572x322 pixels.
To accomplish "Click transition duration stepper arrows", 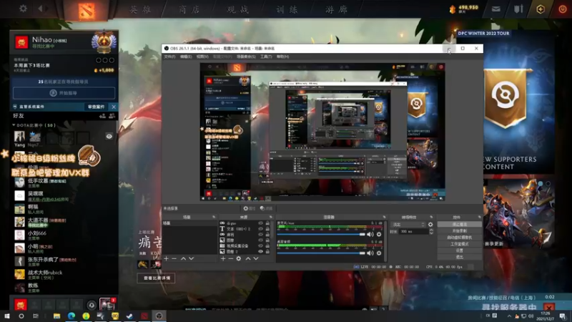I will tap(431, 231).
